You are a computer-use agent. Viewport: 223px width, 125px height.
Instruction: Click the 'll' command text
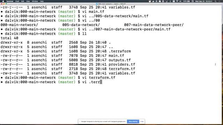(x=84, y=34)
